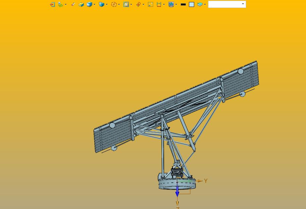Screen dimensions: 306x209
Task: Open the dropdown beside the blue cube icon
Action: tap(95, 5)
